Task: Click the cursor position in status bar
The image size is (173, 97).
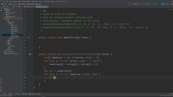Action: point(161,96)
